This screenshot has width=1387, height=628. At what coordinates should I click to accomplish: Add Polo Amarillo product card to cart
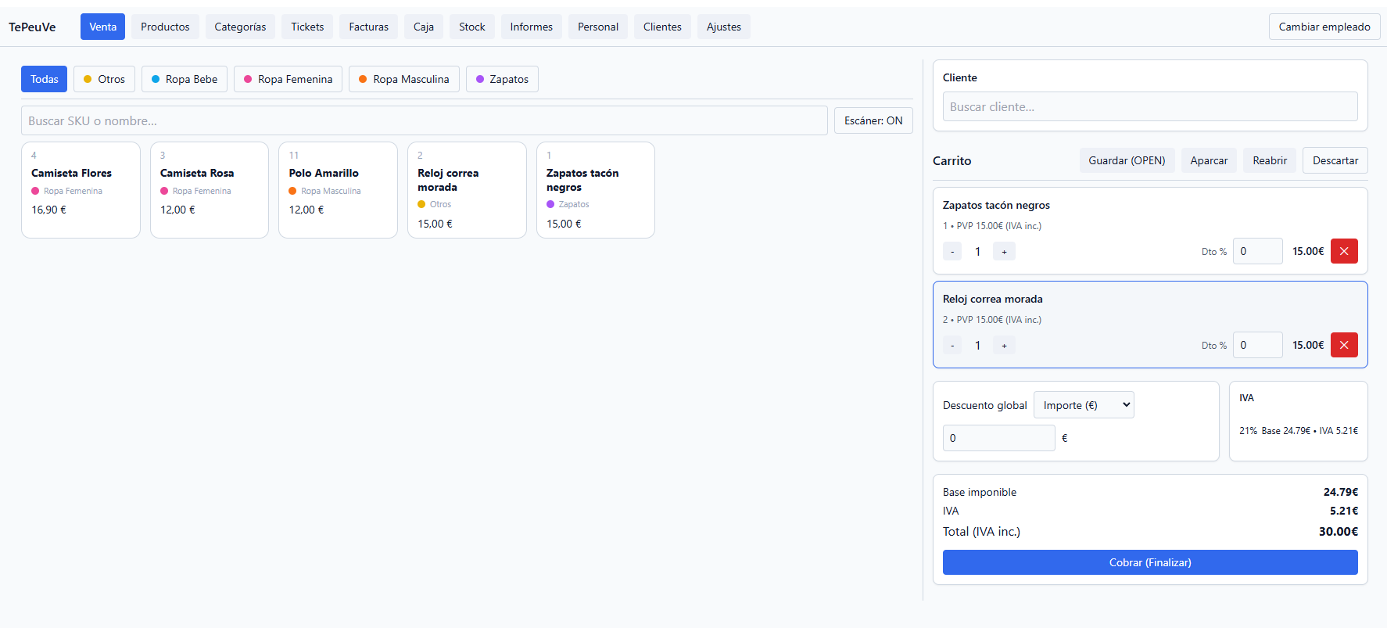pyautogui.click(x=338, y=189)
